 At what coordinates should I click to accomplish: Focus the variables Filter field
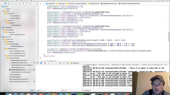[x=71, y=91]
